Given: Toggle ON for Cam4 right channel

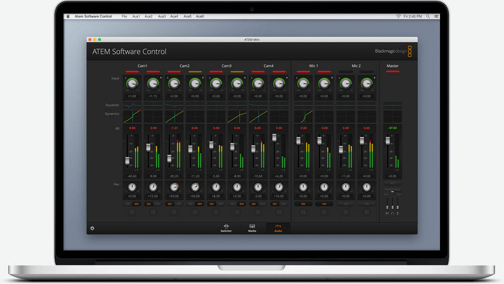Looking at the screenshot, I should coord(275,204).
